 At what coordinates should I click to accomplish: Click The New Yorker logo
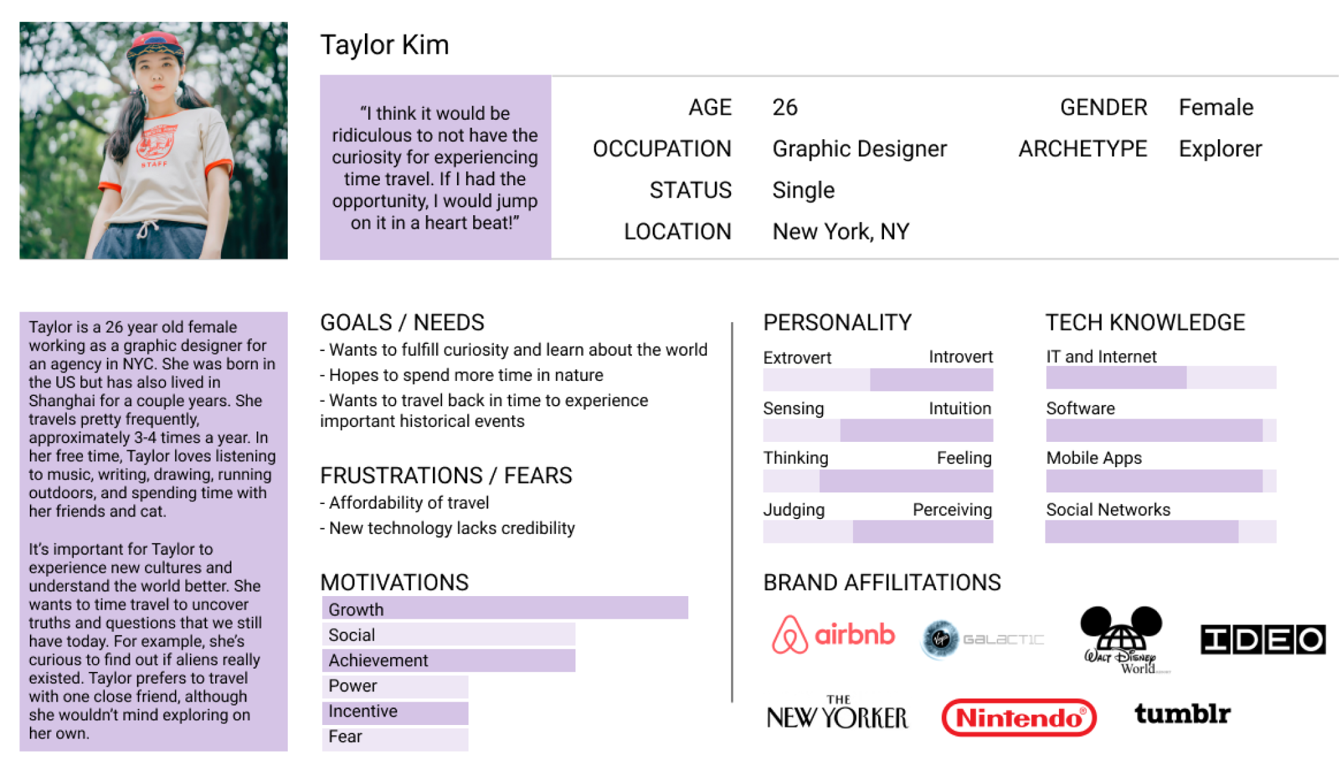[x=837, y=713]
